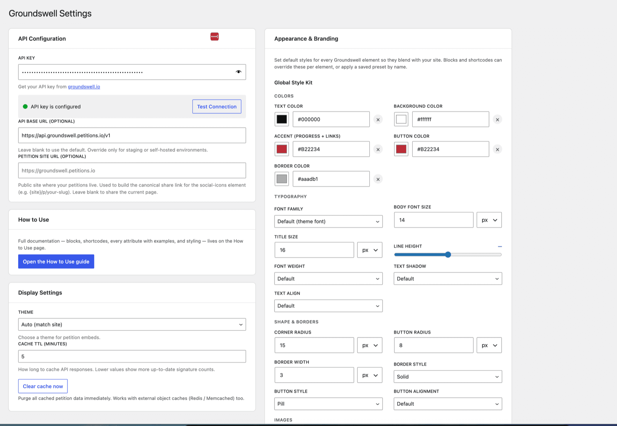Clear the text color value
This screenshot has height=426, width=617.
378,119
